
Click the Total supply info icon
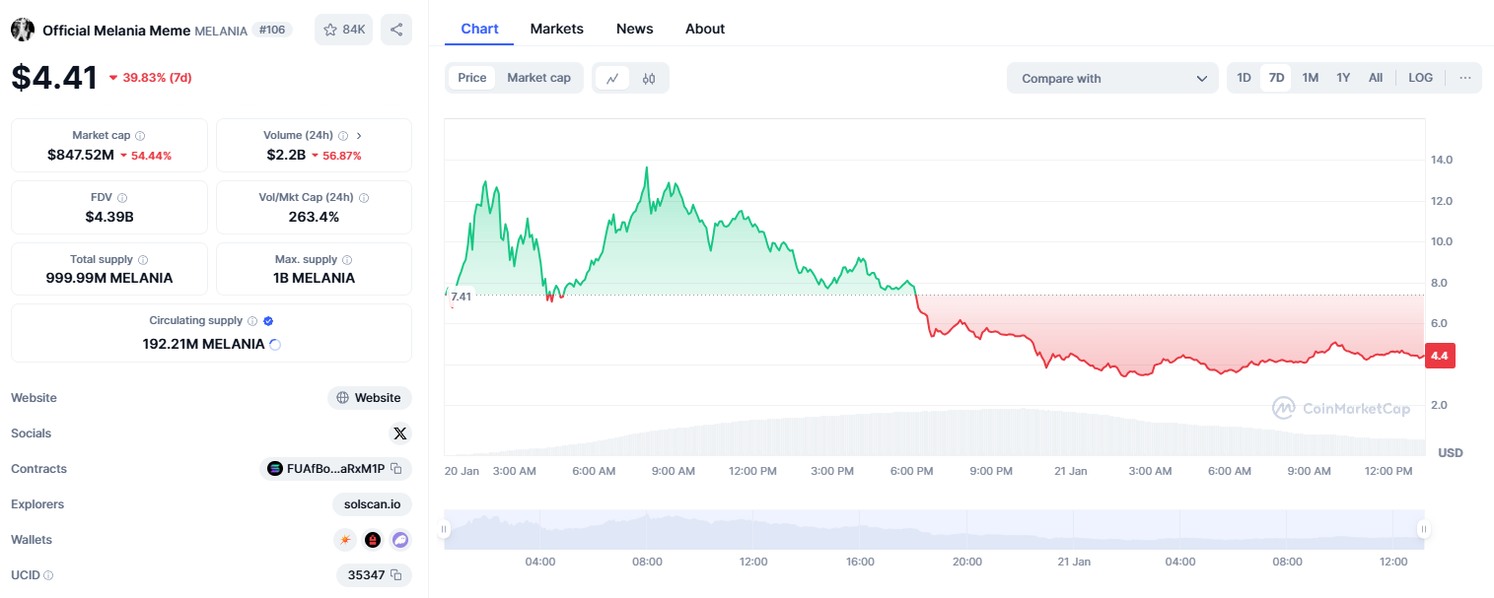click(143, 260)
